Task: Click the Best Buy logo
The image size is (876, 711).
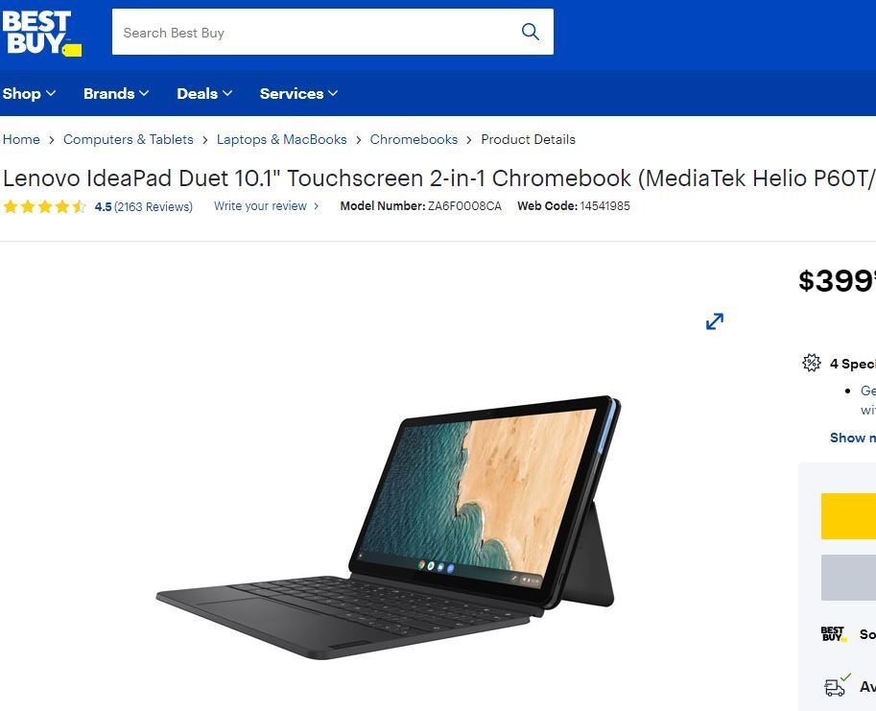Action: coord(42,34)
